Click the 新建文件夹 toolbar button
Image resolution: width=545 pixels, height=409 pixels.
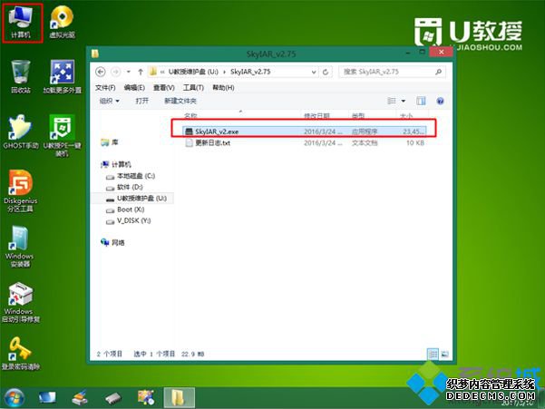tap(180, 102)
